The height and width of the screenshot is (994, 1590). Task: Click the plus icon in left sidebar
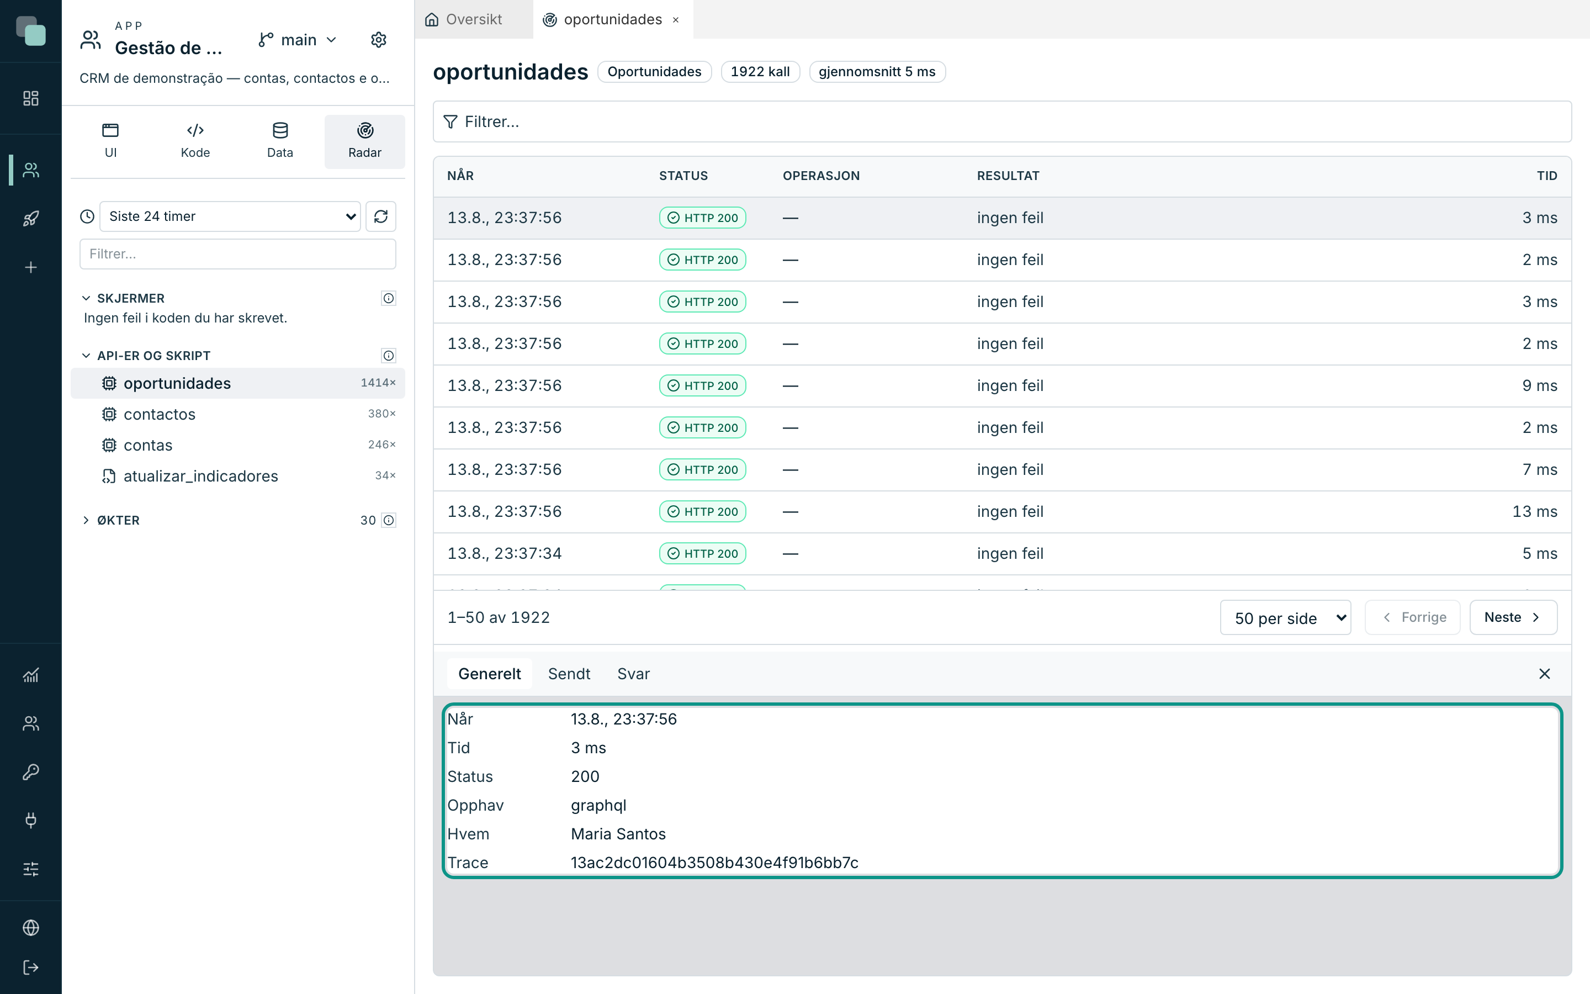31,268
